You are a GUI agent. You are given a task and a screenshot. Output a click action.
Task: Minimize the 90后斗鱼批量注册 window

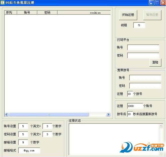point(151,3)
